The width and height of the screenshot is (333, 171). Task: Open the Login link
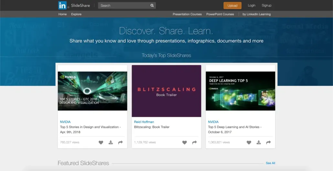[252, 5]
